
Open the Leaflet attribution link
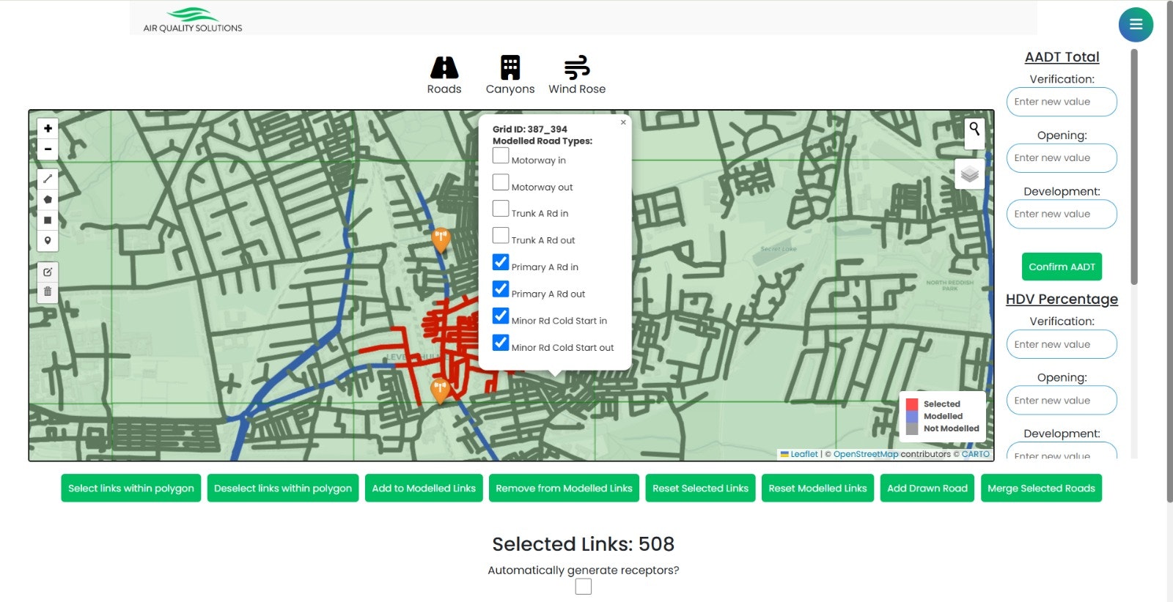tap(804, 454)
